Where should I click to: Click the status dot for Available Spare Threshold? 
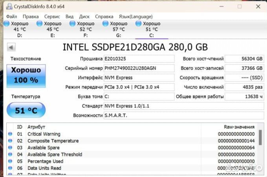(10, 154)
